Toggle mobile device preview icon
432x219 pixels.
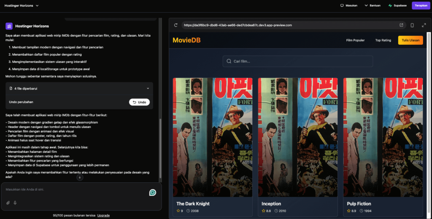pyautogui.click(x=412, y=25)
